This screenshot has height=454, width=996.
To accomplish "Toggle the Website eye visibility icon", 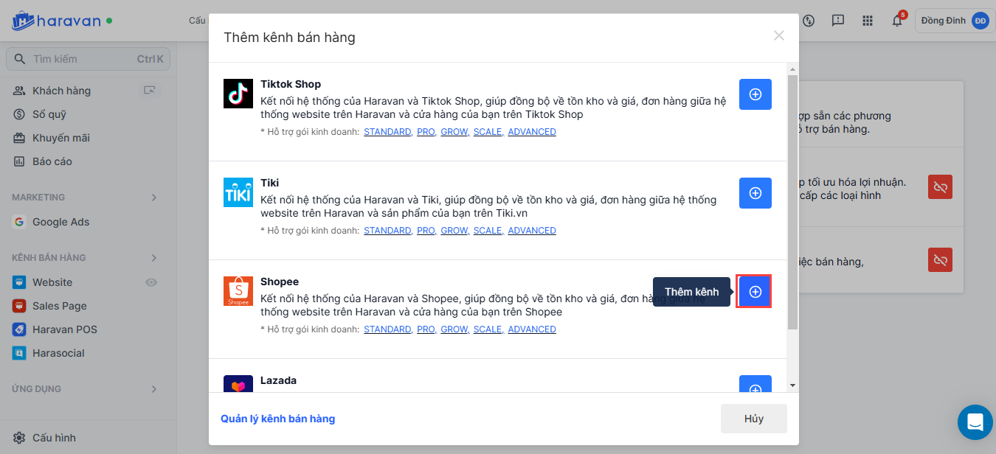I will [x=151, y=282].
